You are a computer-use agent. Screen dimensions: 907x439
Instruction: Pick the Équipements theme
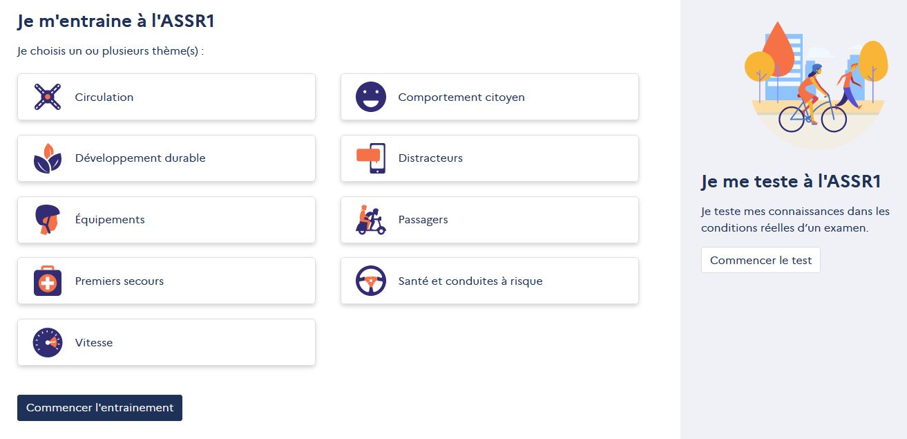[x=166, y=220]
